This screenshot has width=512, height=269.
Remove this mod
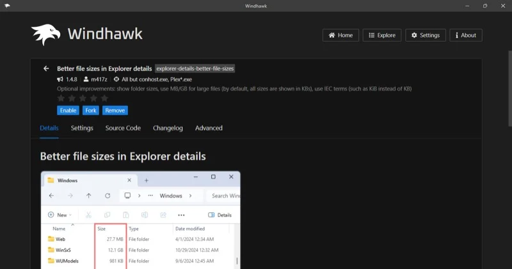tap(115, 111)
